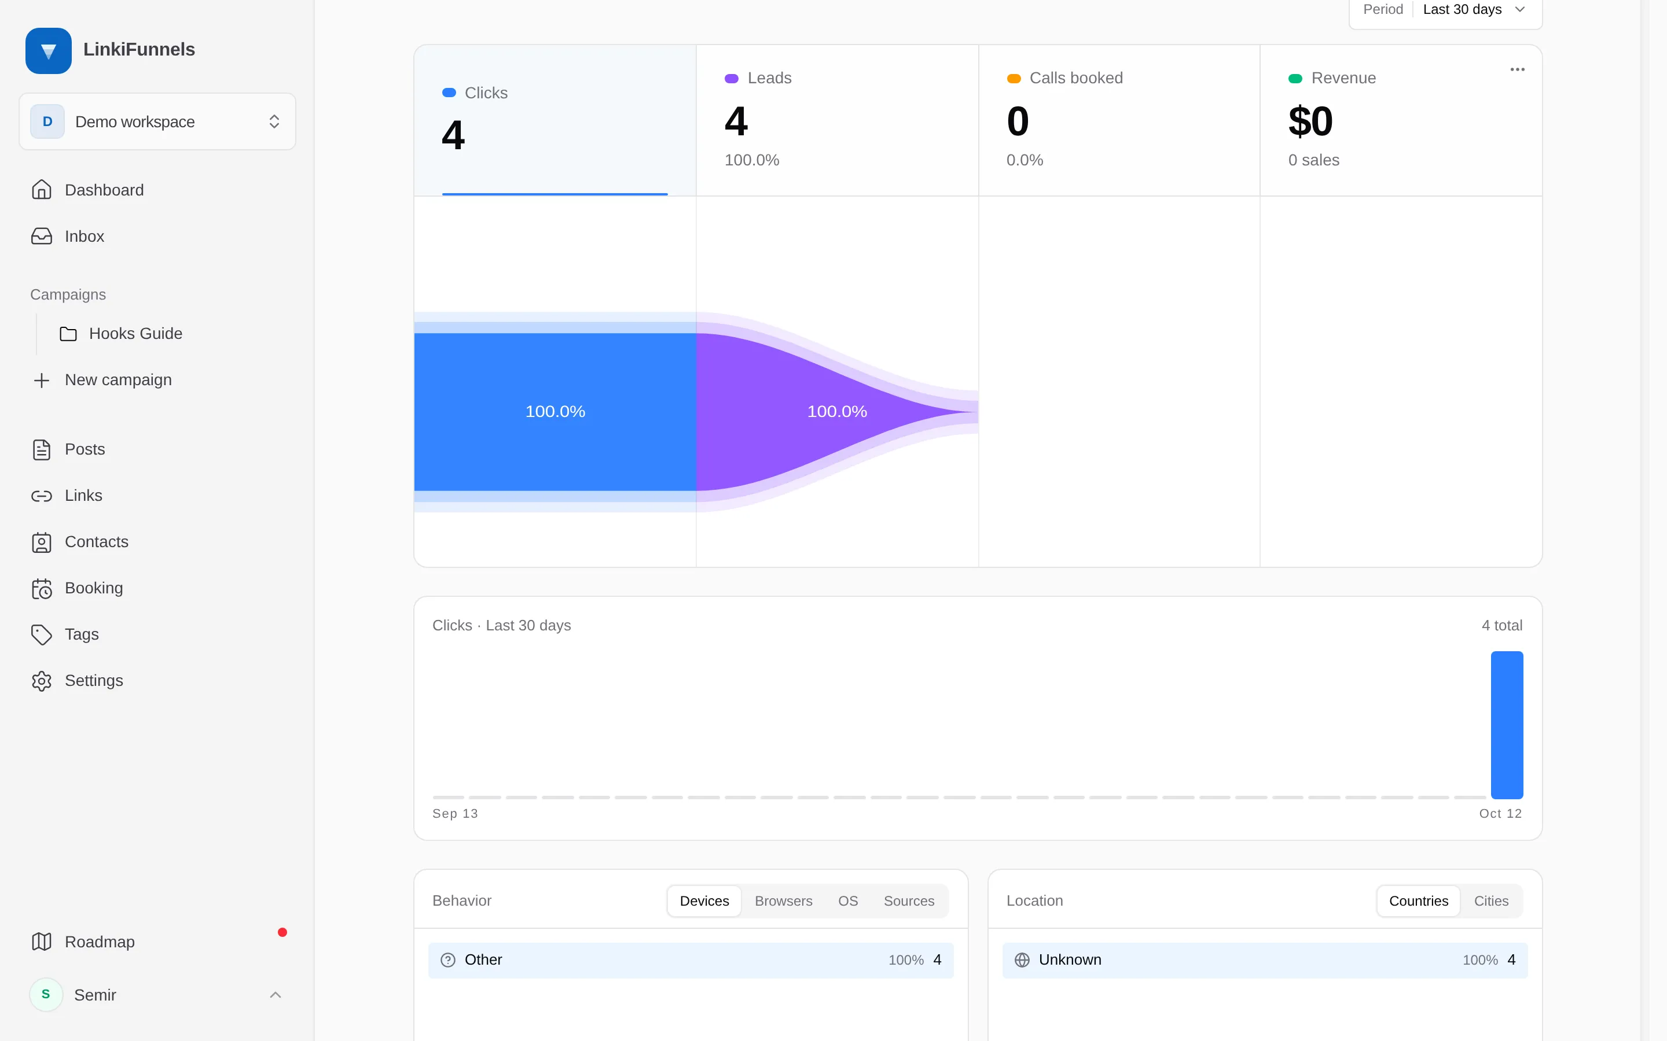The width and height of the screenshot is (1667, 1041).
Task: Open the Dashboard home icon
Action: pos(41,190)
